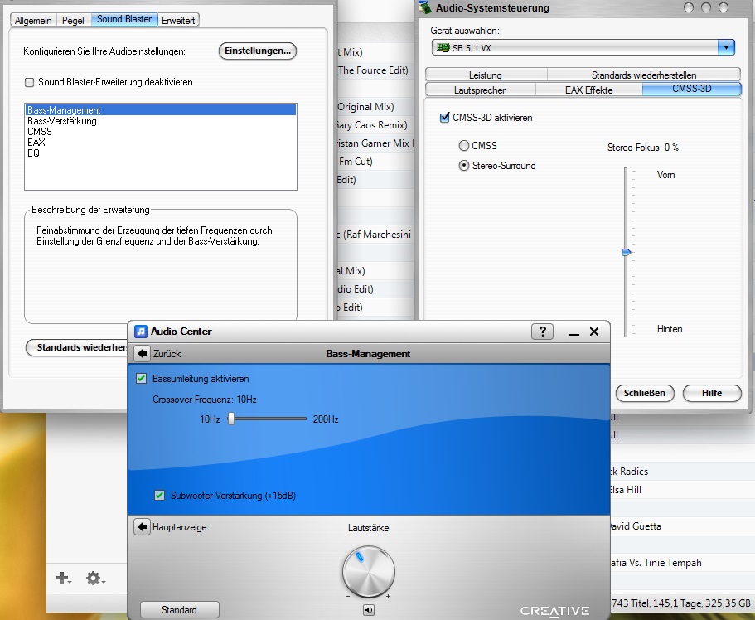
Task: Click the plus mark beside volume knob
Action: point(388,597)
